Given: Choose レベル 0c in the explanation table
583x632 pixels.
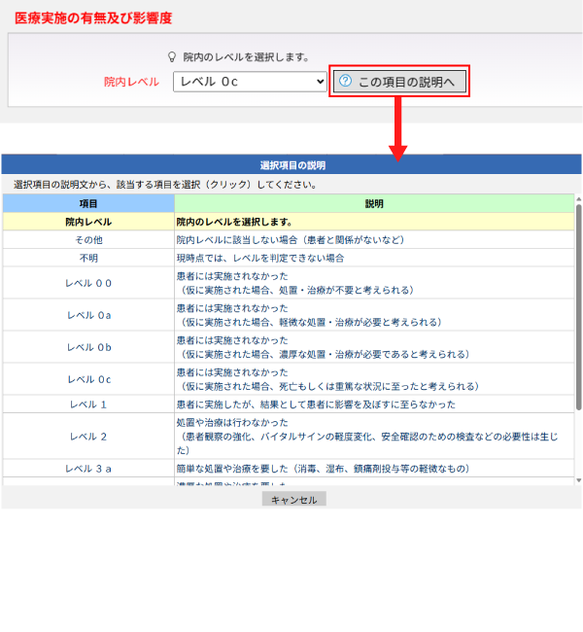Looking at the screenshot, I should click(x=88, y=379).
